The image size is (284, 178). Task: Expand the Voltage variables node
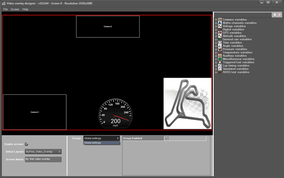tap(216, 26)
